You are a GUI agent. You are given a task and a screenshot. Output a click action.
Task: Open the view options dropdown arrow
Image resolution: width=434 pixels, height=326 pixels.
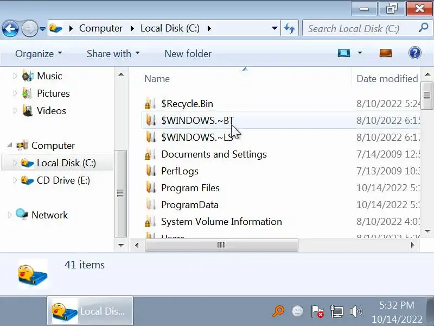coord(360,53)
